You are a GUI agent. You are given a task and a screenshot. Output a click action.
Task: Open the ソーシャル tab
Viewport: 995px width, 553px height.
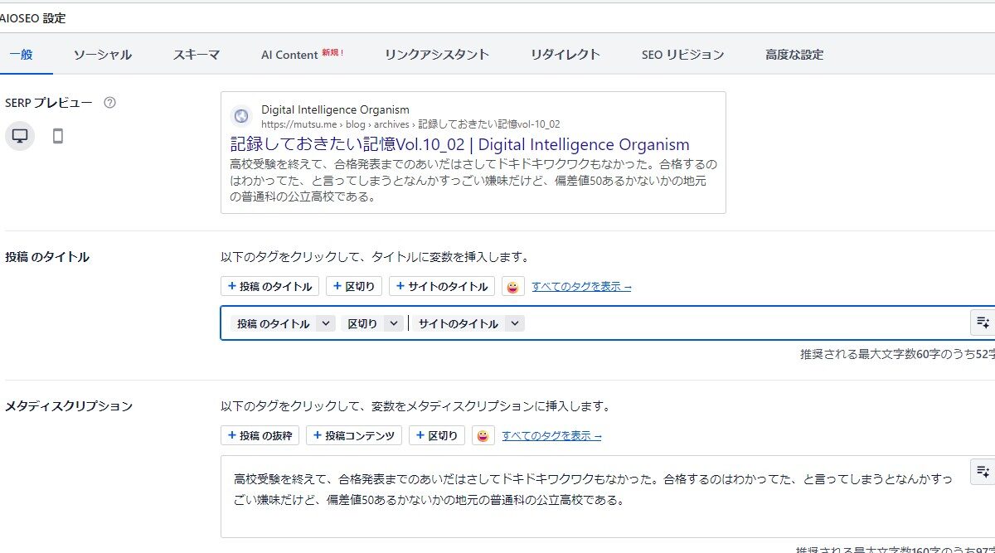pos(102,55)
